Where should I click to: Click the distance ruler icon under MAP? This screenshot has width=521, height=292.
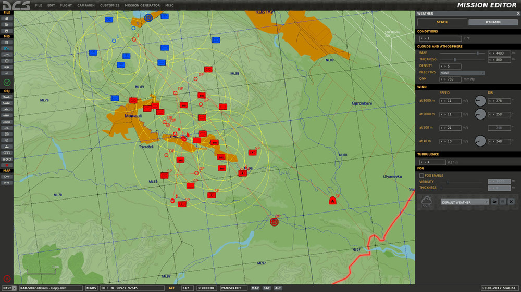pyautogui.click(x=7, y=183)
